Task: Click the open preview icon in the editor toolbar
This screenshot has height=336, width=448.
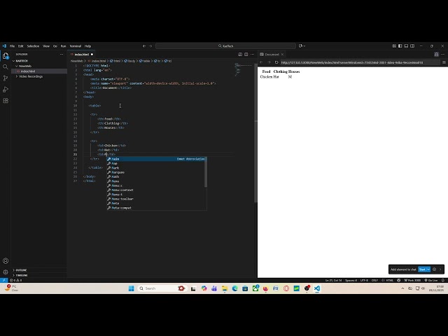Action: [240, 55]
